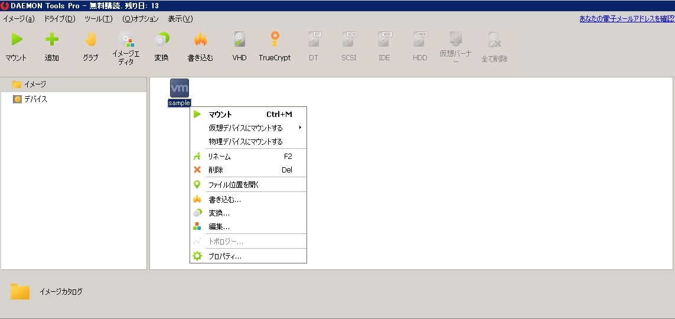Expand 仮想デバイスにマウントする submenu

pos(249,128)
